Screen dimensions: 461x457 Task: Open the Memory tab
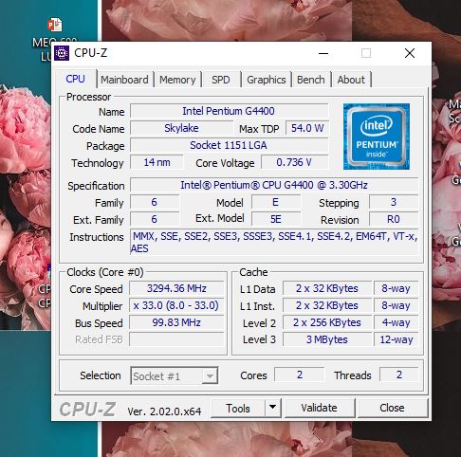click(177, 80)
